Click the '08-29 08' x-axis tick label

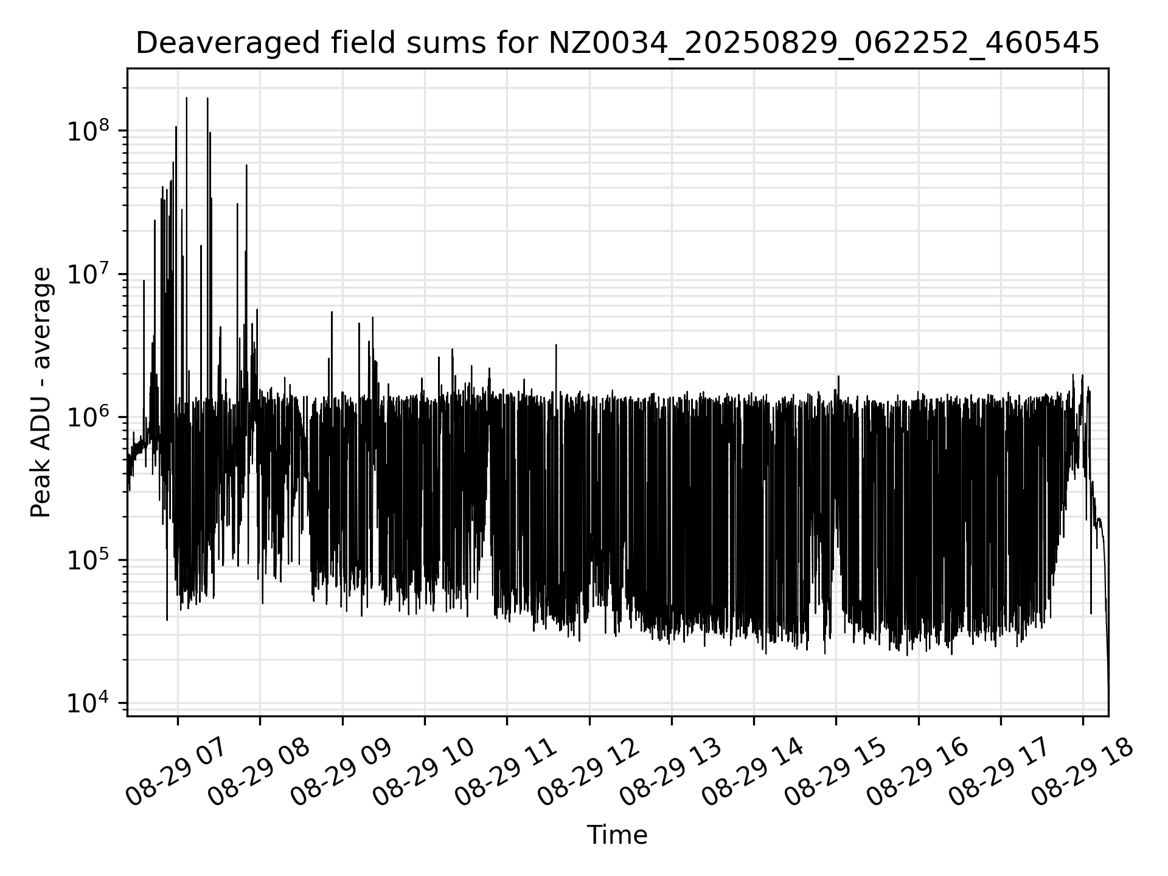[259, 773]
